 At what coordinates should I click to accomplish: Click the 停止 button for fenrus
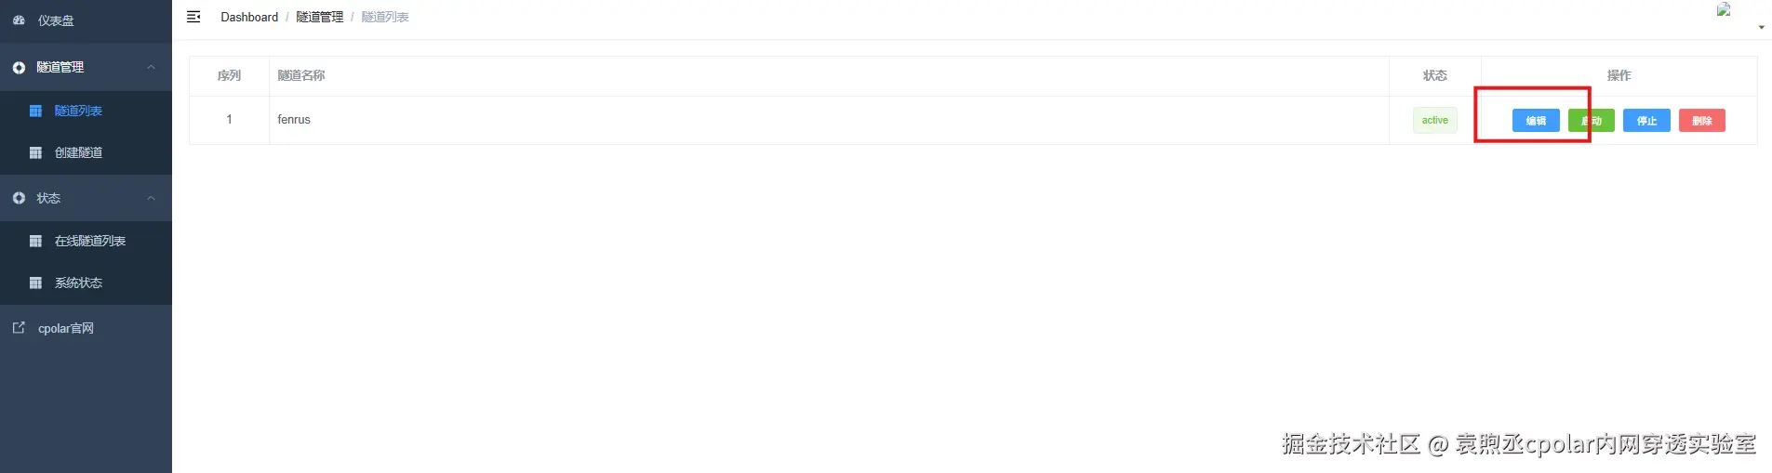[1646, 121]
